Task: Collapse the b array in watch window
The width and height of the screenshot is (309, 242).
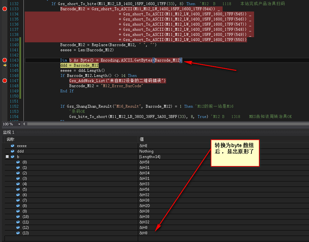Action: (7, 157)
